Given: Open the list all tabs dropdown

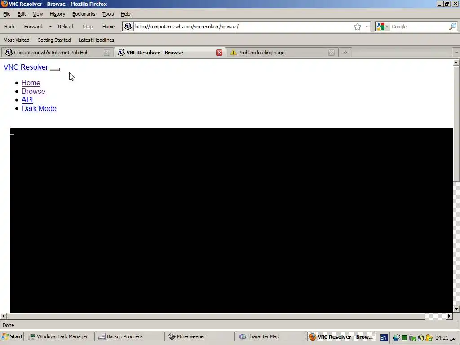Looking at the screenshot, I should point(456,53).
